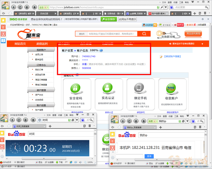Switch to the 历史记录 tab

tap(47, 13)
